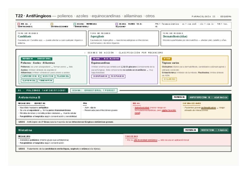Open the Dermatofitosis (tiñas) card
Viewport: 247px width, 174px height.
[x=196, y=38]
